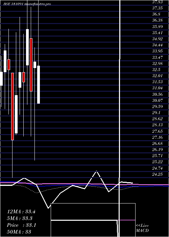Click the 32.01 price axis label
Viewport: 169px width, 237px height.
tap(158, 76)
